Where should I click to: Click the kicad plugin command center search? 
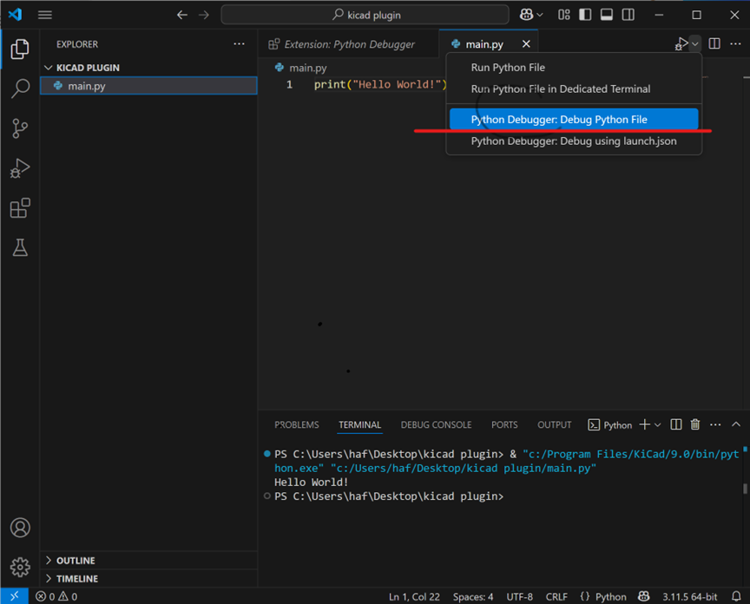[365, 15]
